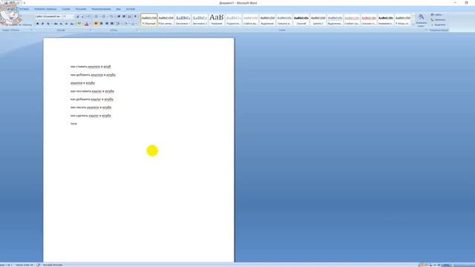Screen dimensions: 475x267
Task: Open the Line Spacing dropdown
Action: (119, 24)
